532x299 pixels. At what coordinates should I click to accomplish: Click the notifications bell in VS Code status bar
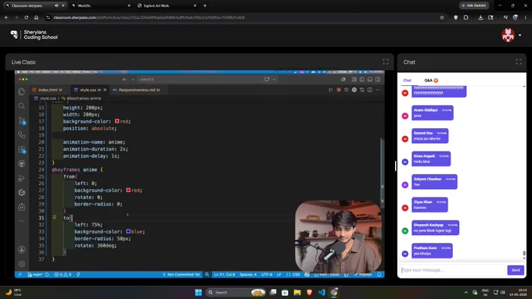(x=379, y=274)
